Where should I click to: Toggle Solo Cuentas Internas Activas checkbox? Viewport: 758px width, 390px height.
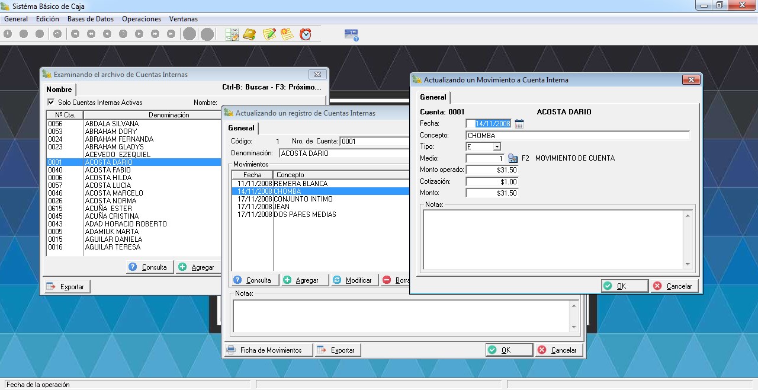51,102
